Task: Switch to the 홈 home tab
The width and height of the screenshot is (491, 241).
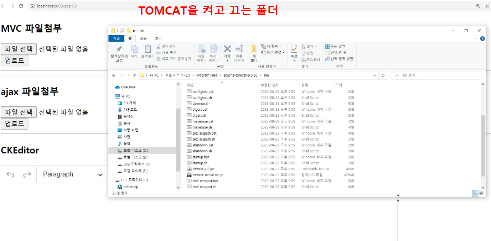Action: (x=130, y=38)
